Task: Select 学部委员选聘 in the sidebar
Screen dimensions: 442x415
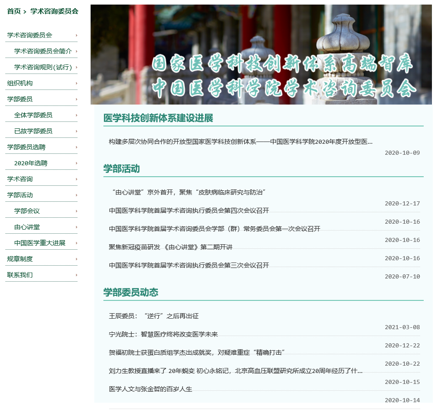Action: point(26,147)
